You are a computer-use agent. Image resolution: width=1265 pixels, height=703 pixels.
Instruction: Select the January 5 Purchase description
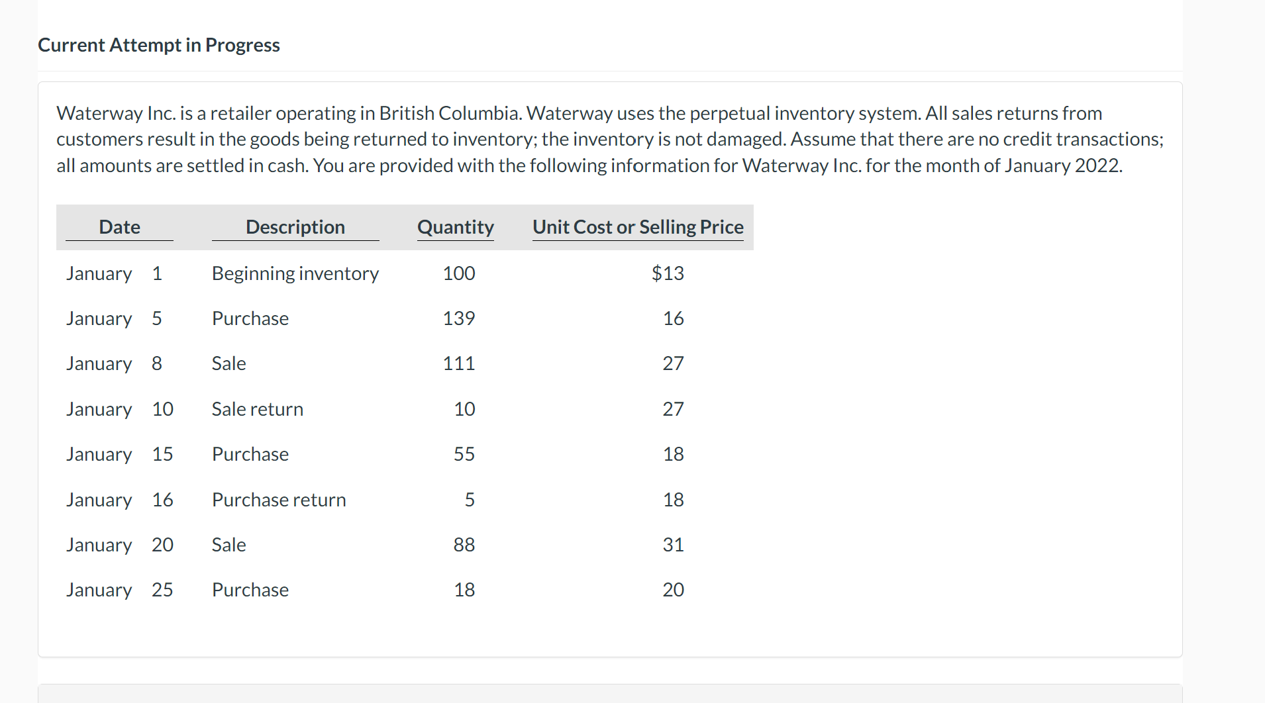click(250, 318)
